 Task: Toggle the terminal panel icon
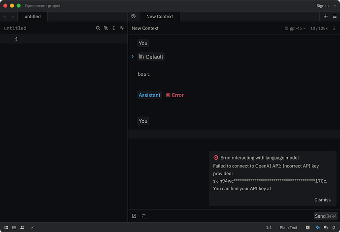pyautogui.click(x=307, y=228)
